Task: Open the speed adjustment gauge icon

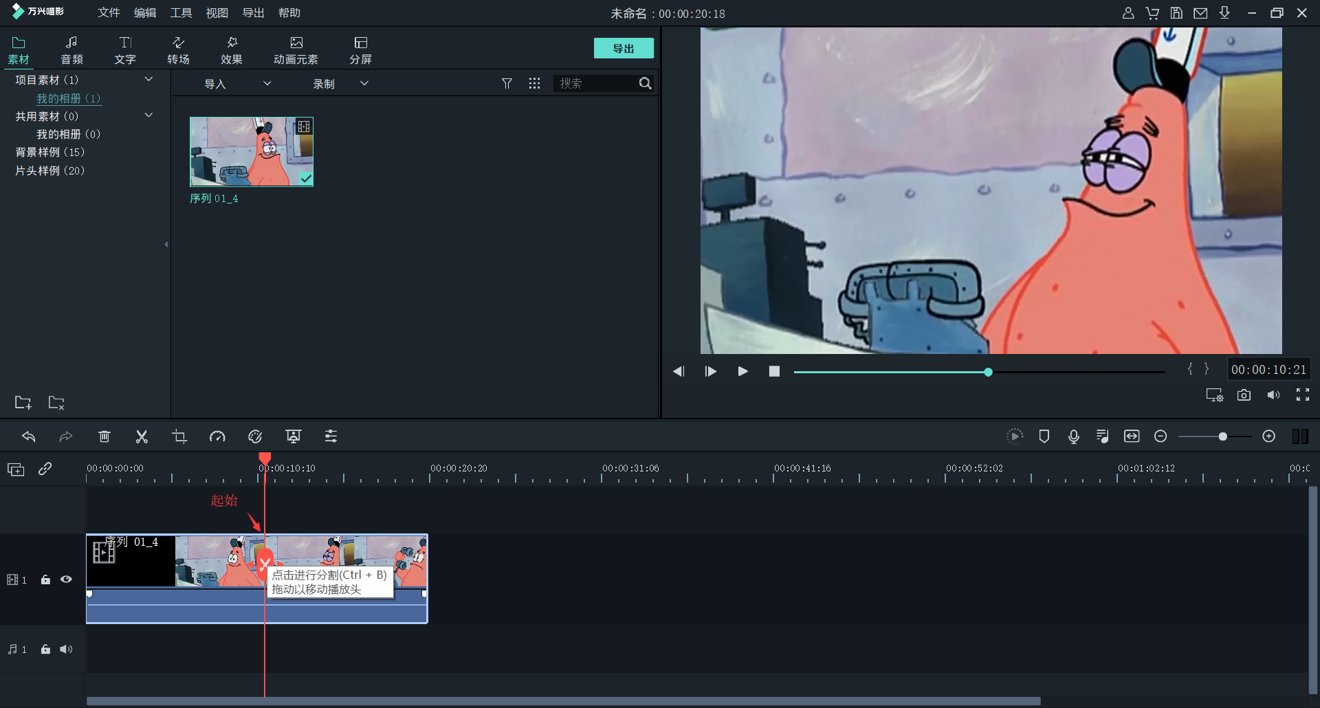Action: (217, 436)
